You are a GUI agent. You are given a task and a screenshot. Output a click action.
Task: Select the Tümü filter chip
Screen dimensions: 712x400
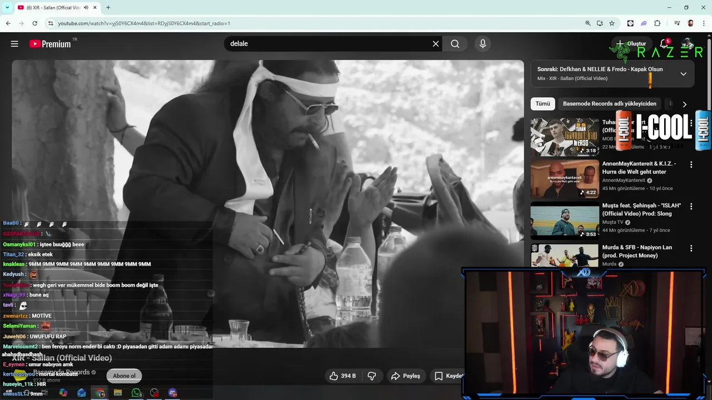(543, 104)
